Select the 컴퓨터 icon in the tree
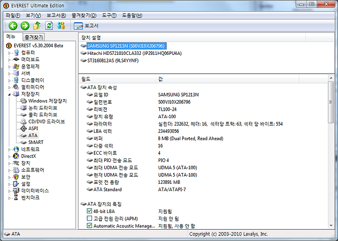The image size is (338, 241). click(16, 53)
